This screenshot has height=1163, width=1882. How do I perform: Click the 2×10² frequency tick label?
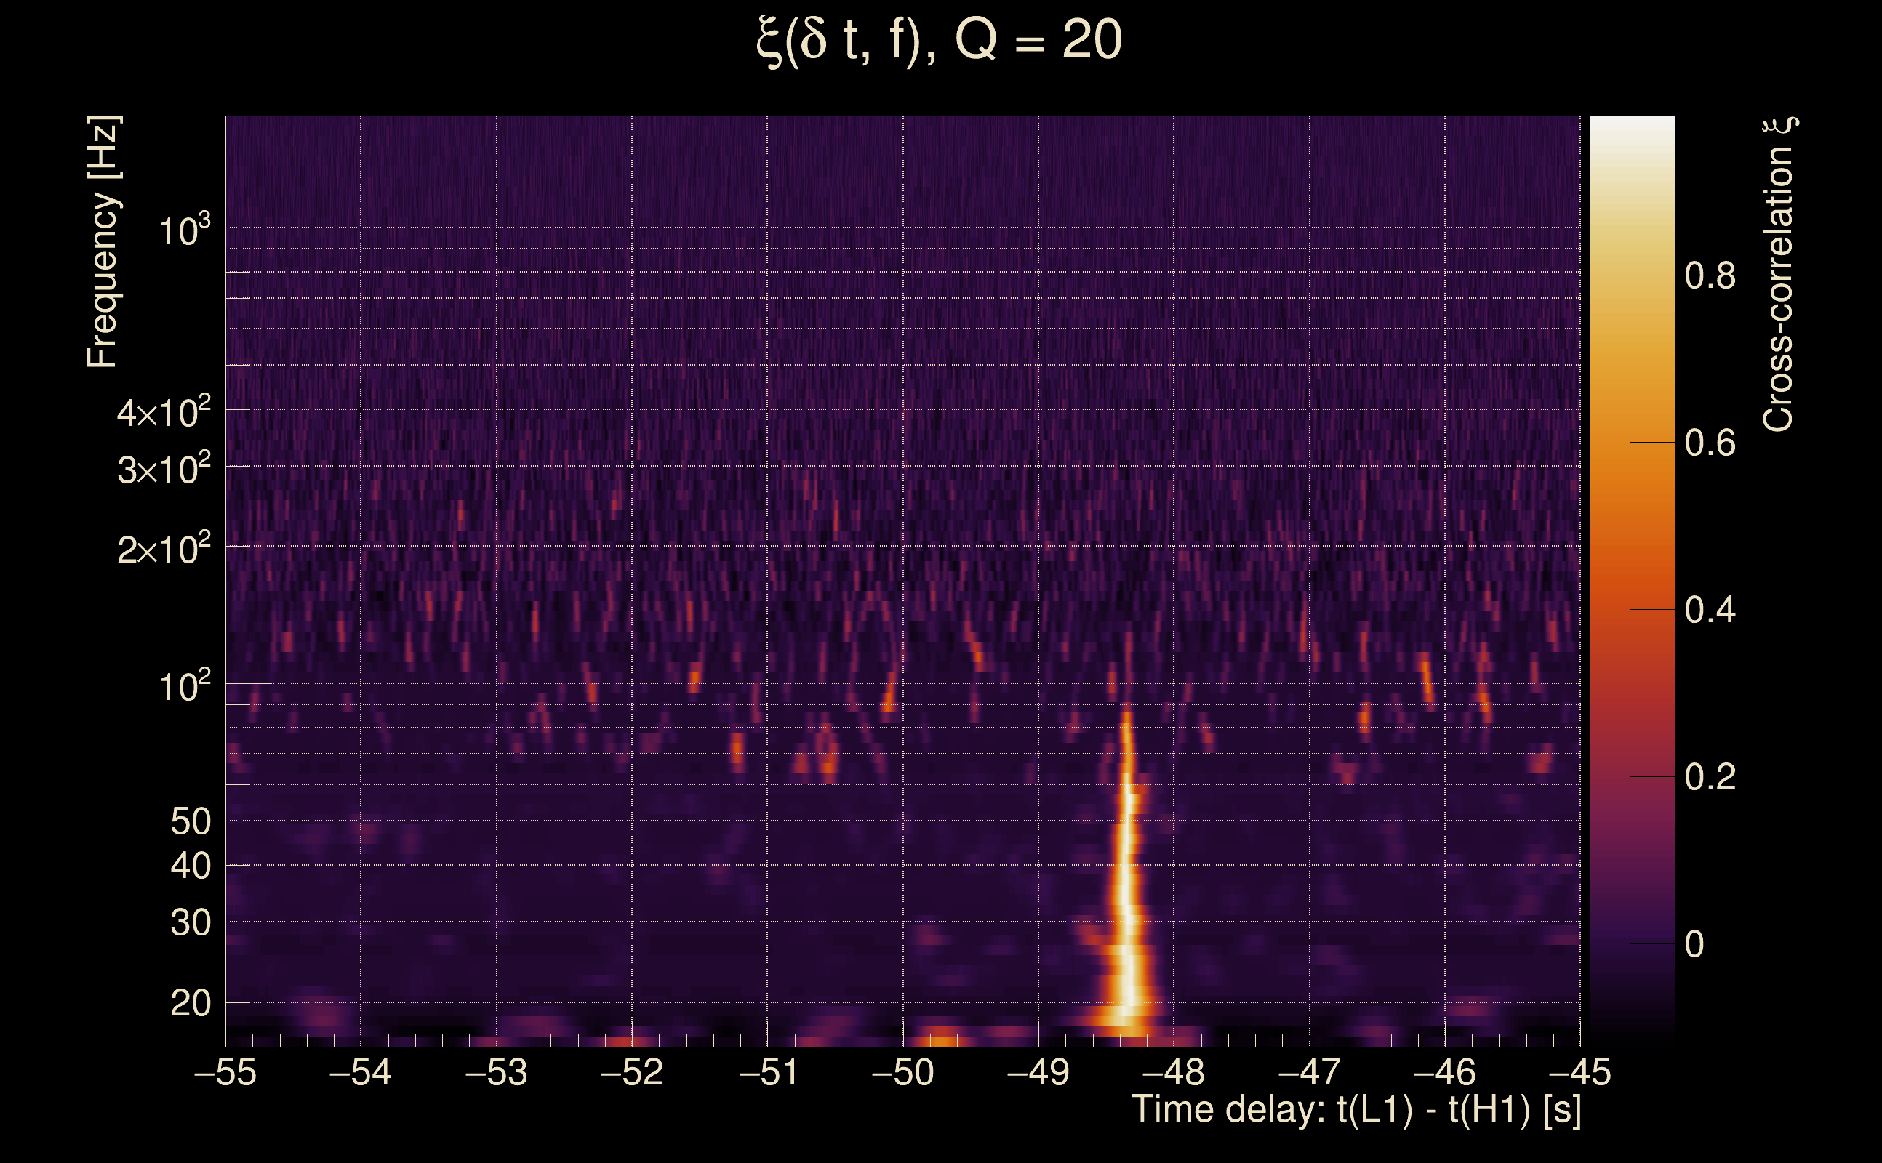tap(163, 550)
